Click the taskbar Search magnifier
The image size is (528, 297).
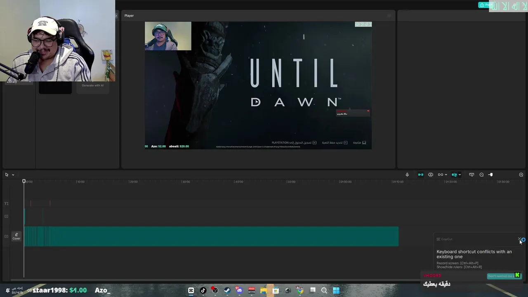click(x=324, y=290)
